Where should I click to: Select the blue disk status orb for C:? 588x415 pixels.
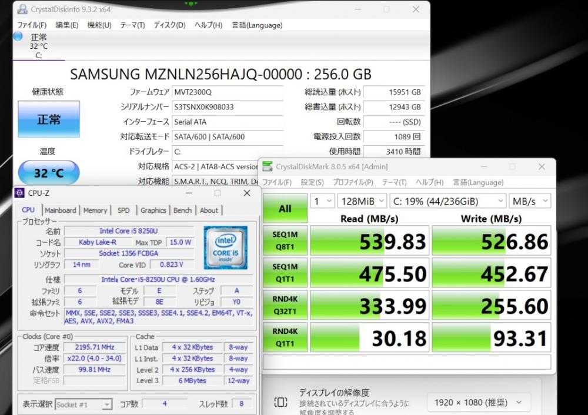point(18,36)
